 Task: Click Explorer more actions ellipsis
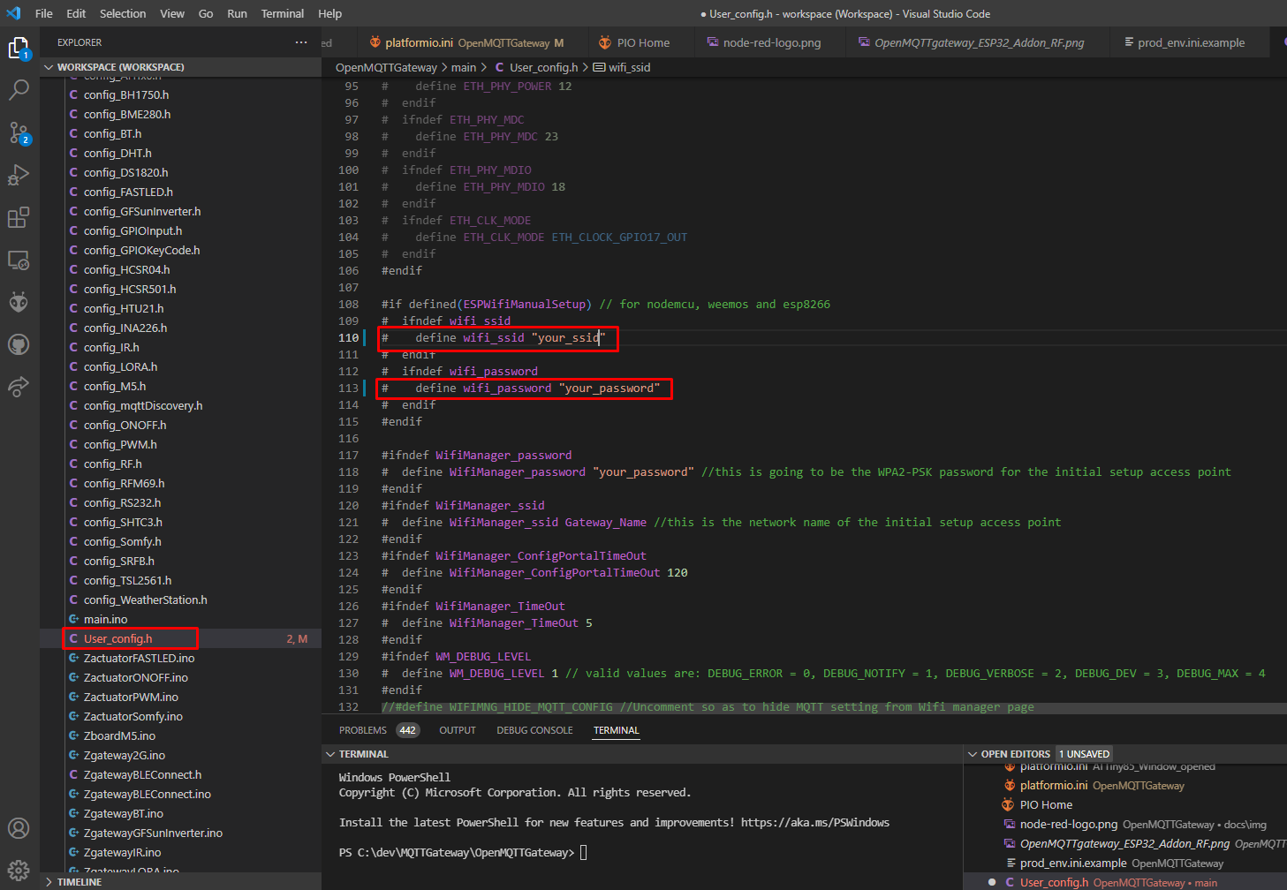pos(301,42)
